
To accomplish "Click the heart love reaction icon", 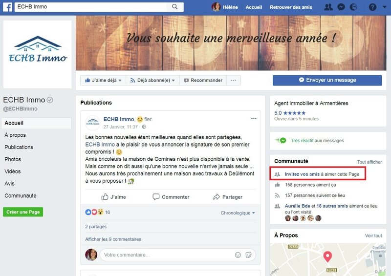I will click(x=94, y=212).
